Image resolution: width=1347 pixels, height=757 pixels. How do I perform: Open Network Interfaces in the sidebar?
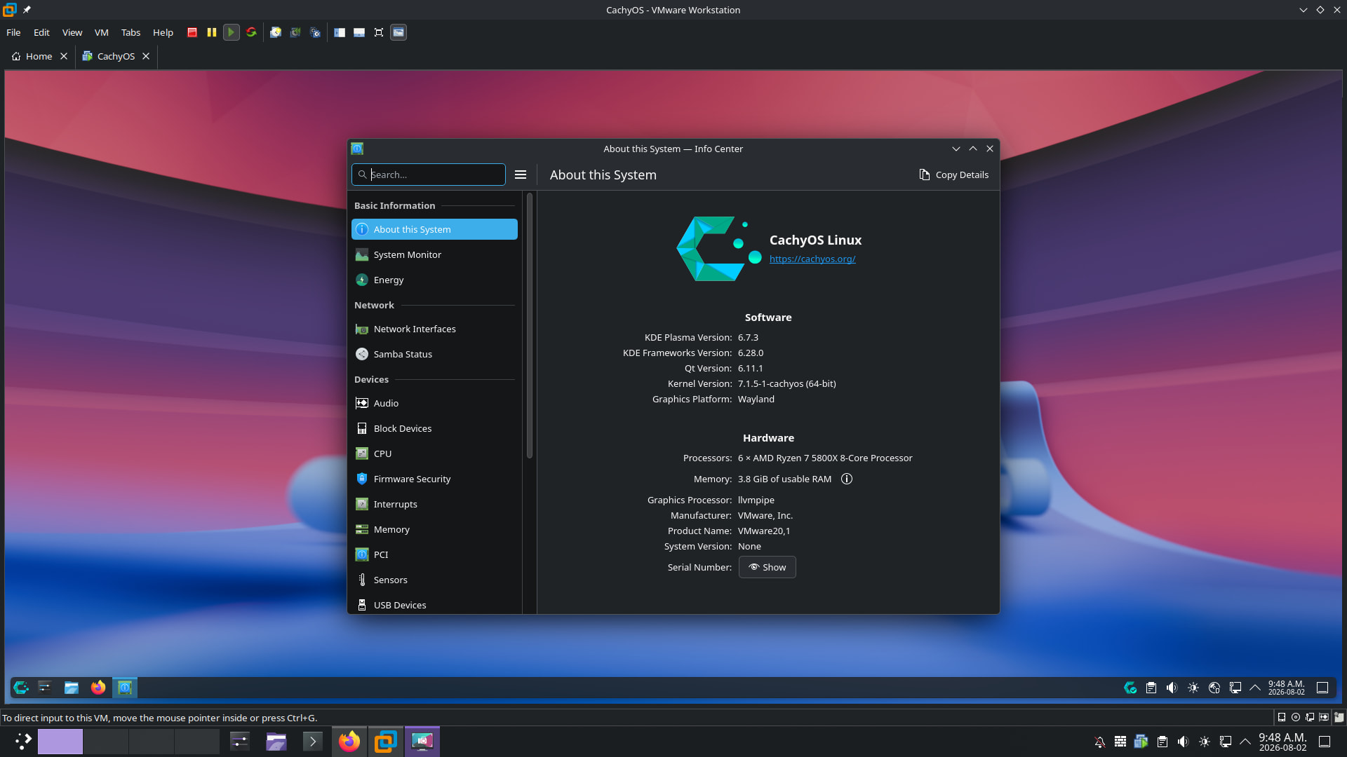434,329
